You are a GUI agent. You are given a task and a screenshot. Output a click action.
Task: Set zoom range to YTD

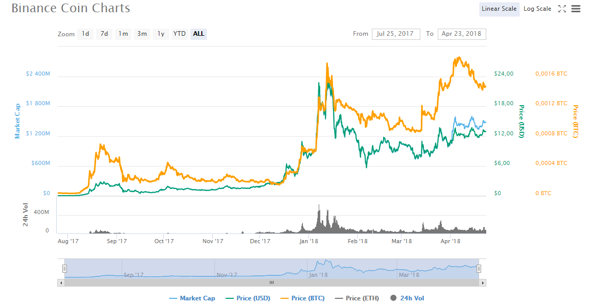(x=180, y=34)
